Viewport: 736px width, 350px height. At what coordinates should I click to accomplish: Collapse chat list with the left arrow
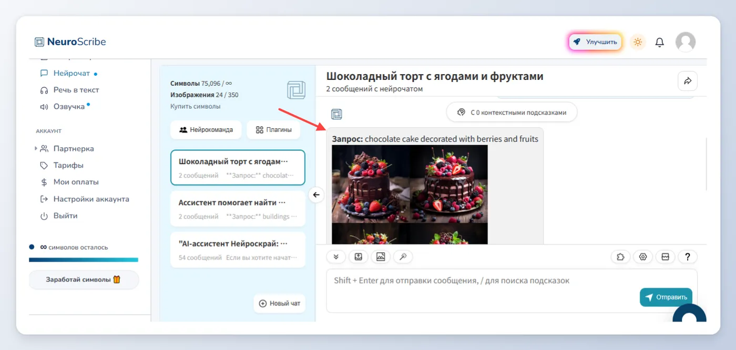pyautogui.click(x=316, y=195)
